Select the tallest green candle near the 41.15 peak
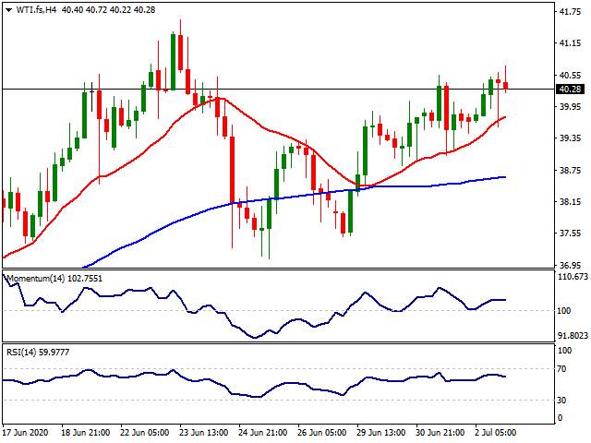The image size is (591, 443). (173, 62)
